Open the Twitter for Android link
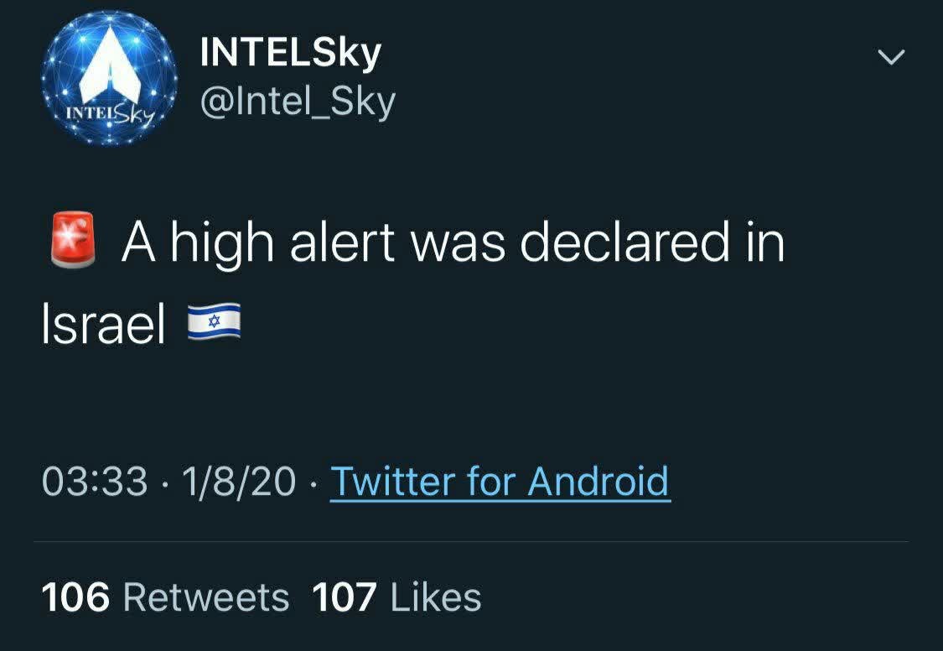 [500, 482]
